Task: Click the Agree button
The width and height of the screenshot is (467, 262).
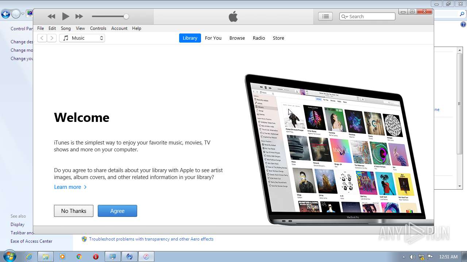Action: (117, 211)
